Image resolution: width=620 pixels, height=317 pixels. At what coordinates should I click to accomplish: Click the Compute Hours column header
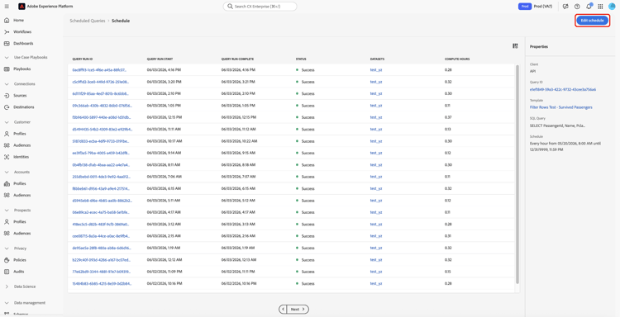tap(456, 59)
